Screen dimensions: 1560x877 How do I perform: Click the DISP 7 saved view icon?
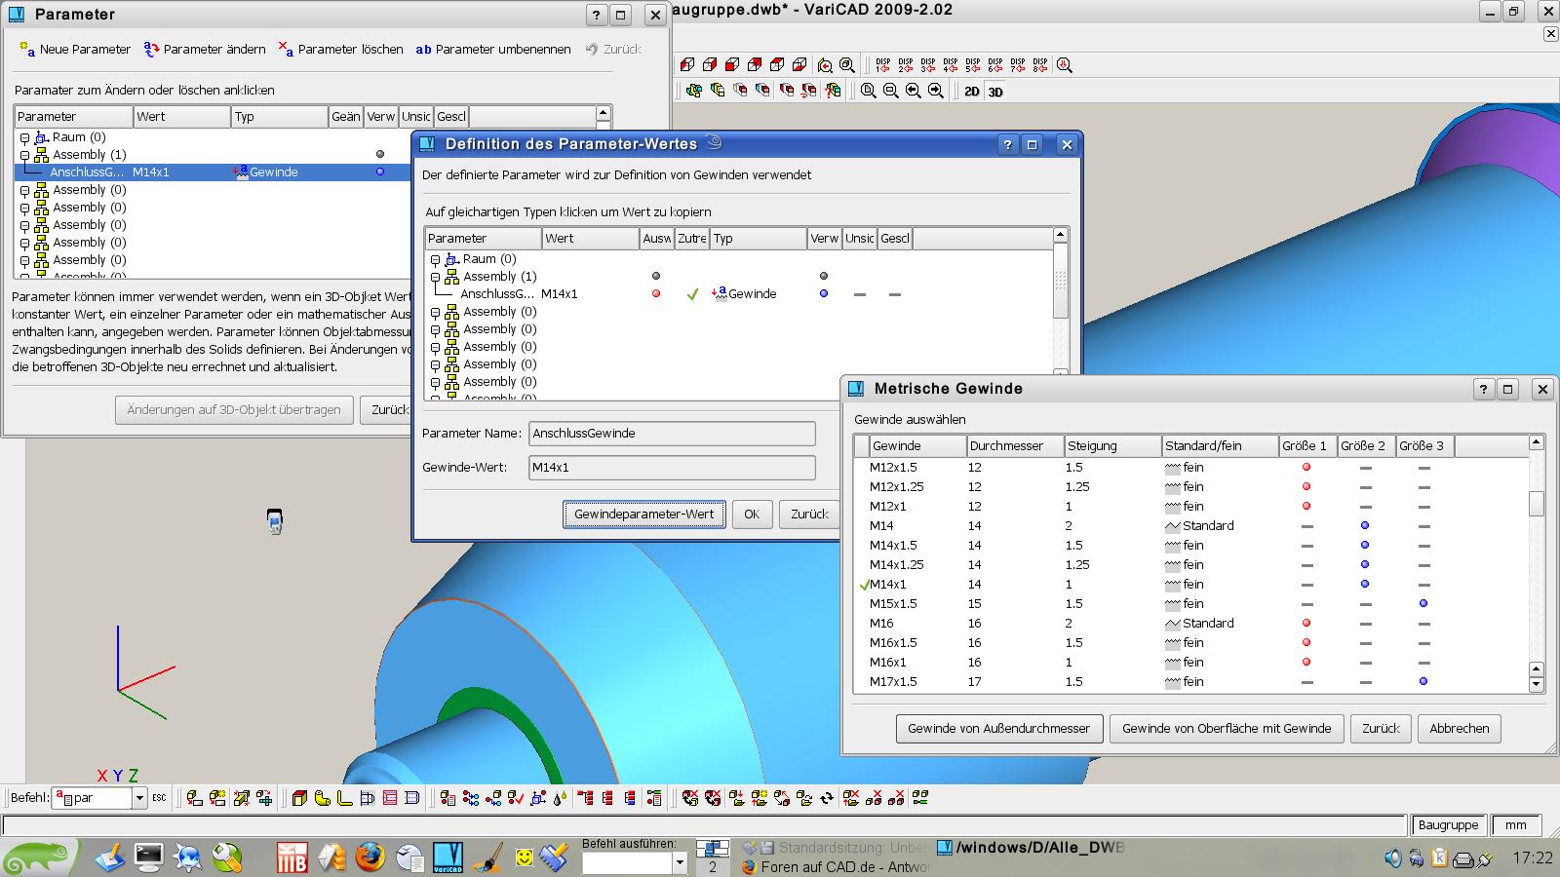tap(1017, 65)
